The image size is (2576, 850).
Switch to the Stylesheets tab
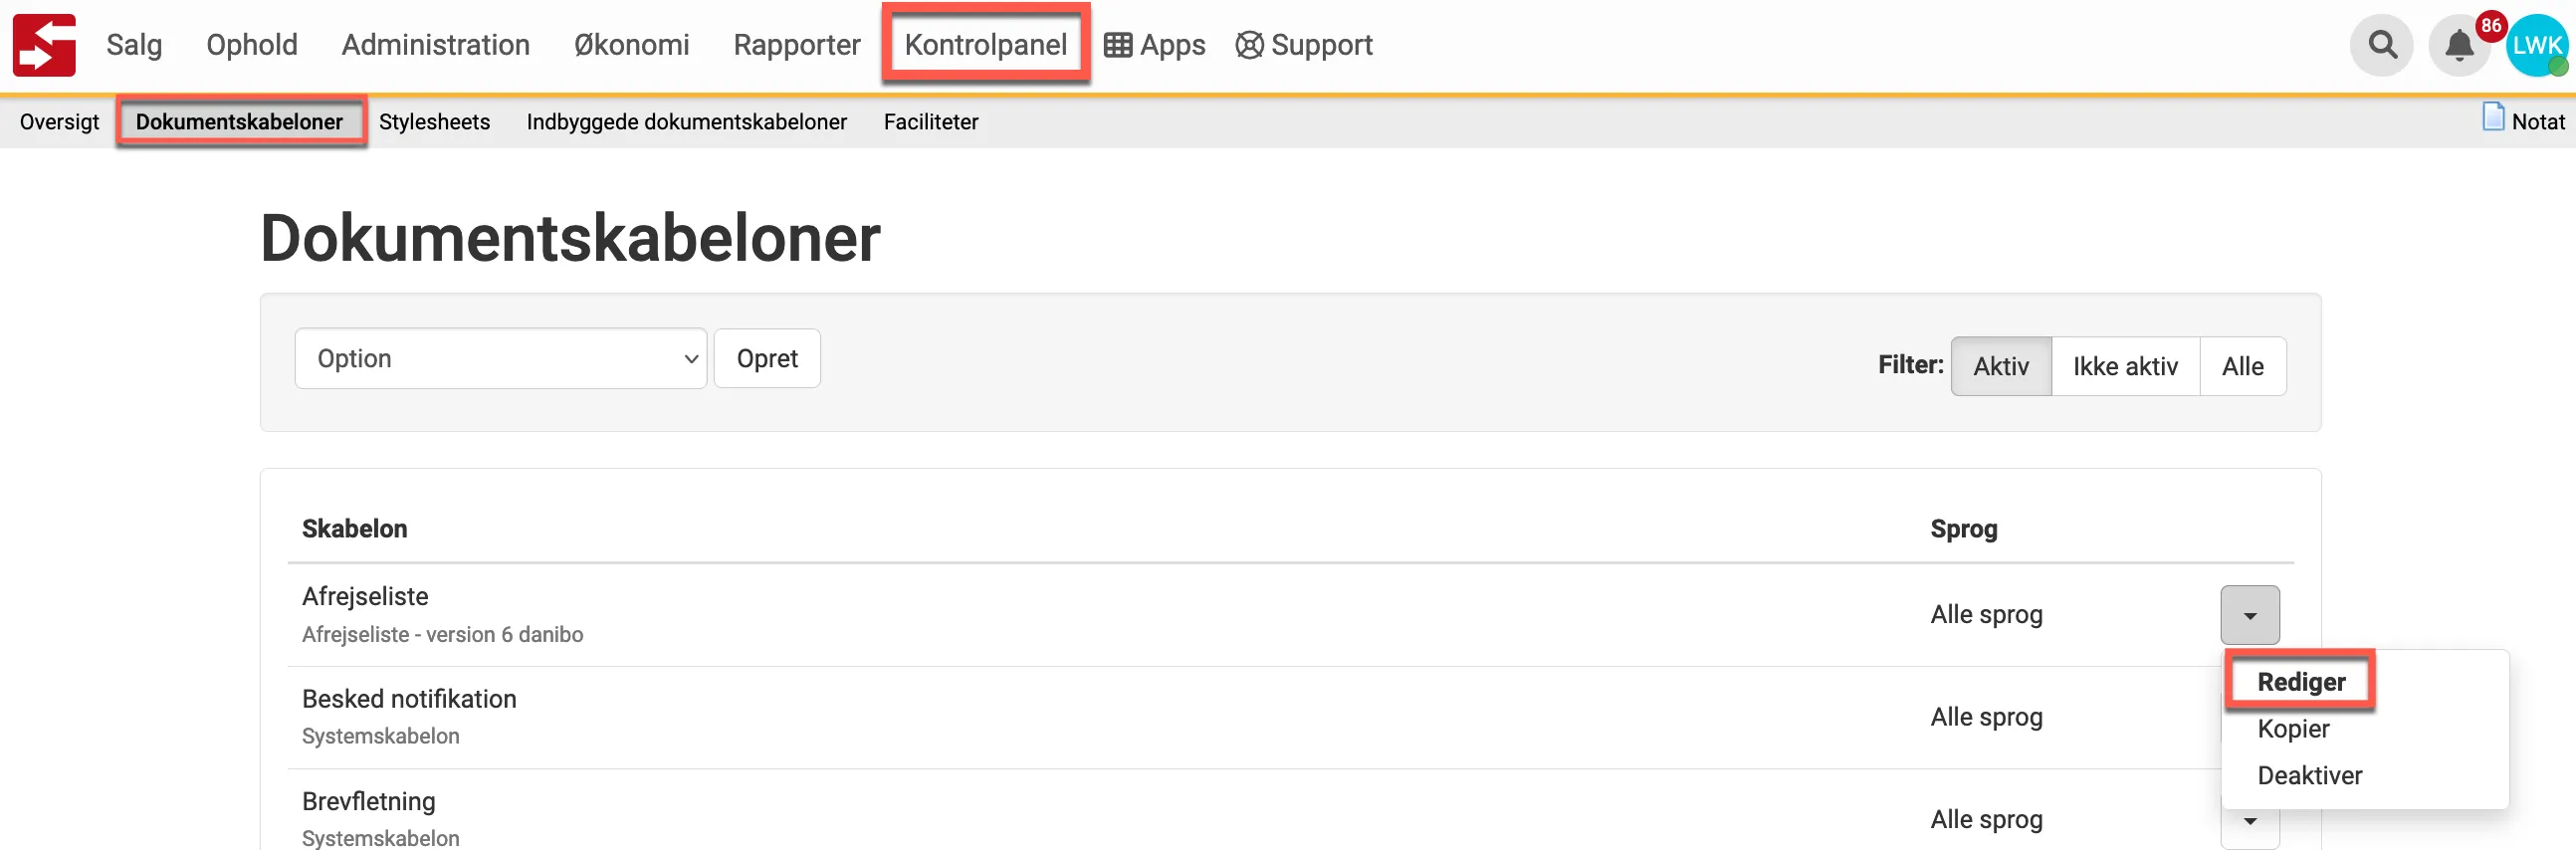pyautogui.click(x=434, y=122)
